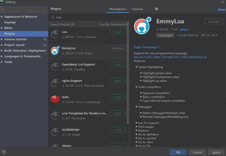Screen dimensions: 226x156
Task: Select the Lua plugin title in results
Action: point(64,32)
